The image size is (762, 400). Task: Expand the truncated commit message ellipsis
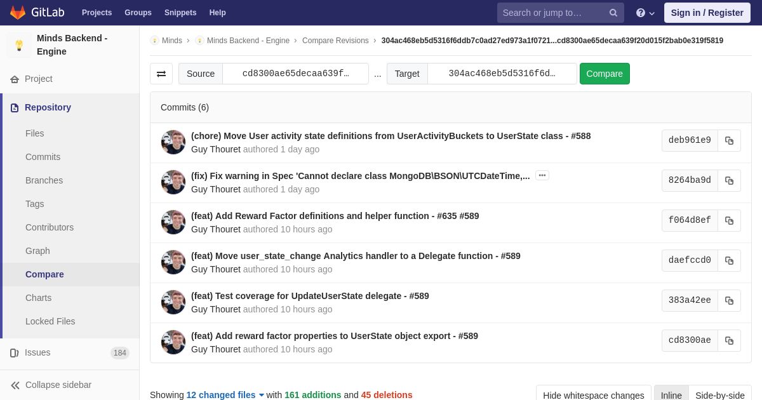tap(542, 175)
